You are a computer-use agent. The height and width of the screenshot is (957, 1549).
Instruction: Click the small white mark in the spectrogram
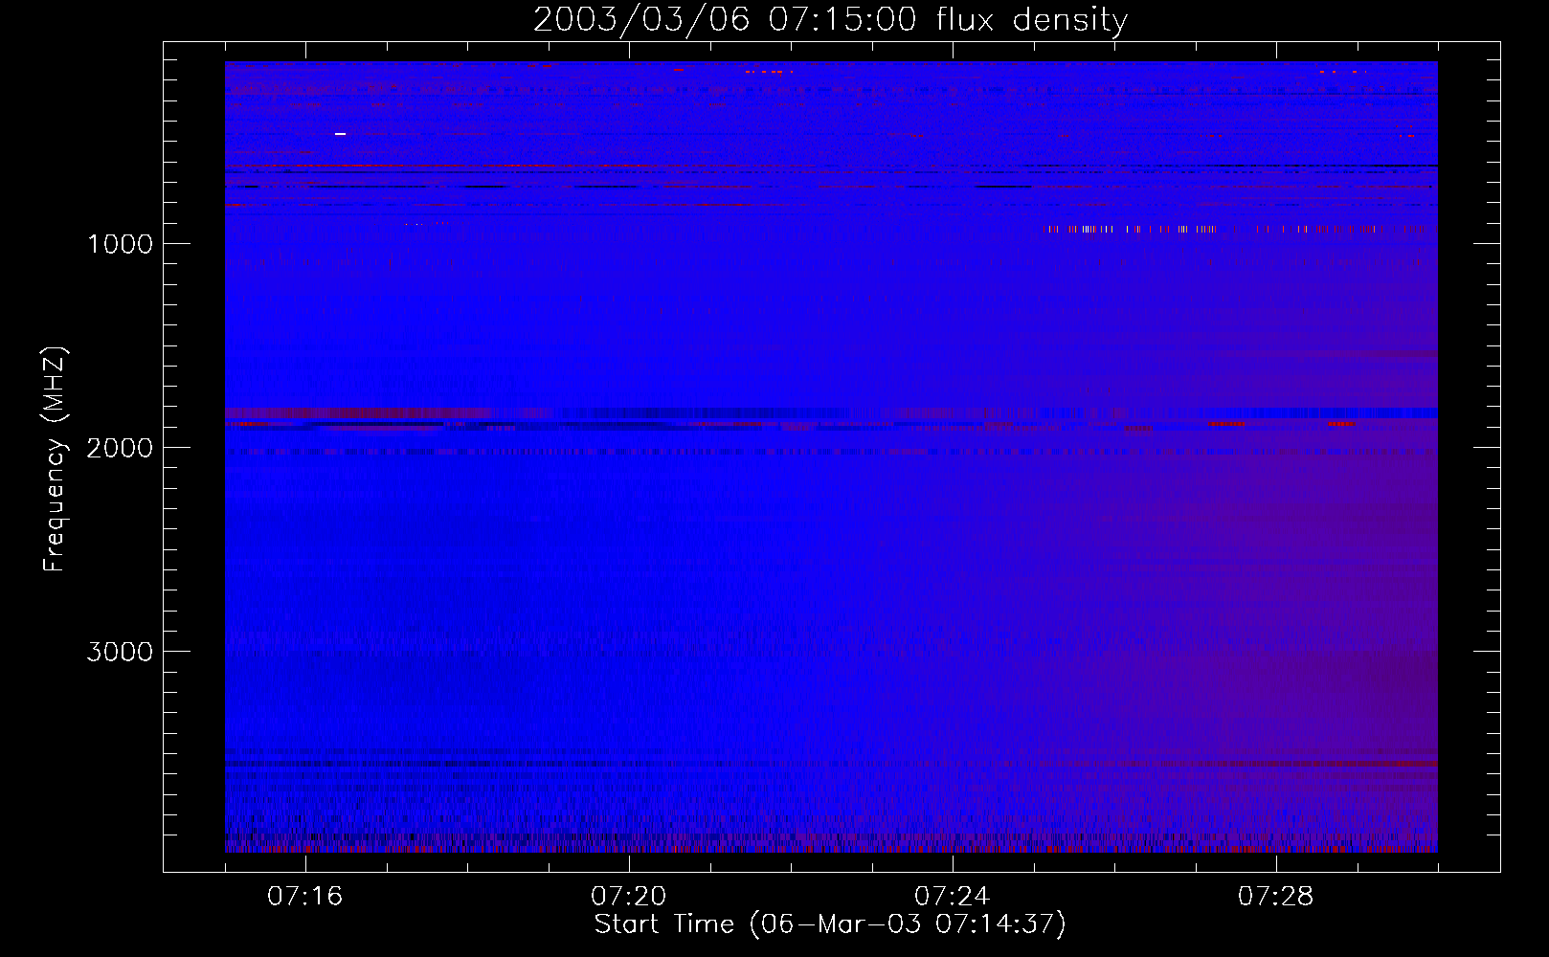(340, 134)
